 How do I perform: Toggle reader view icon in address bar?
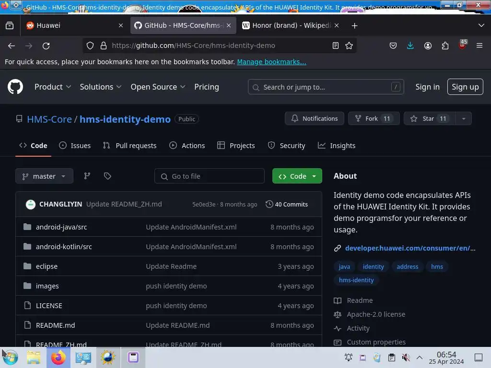click(x=335, y=46)
